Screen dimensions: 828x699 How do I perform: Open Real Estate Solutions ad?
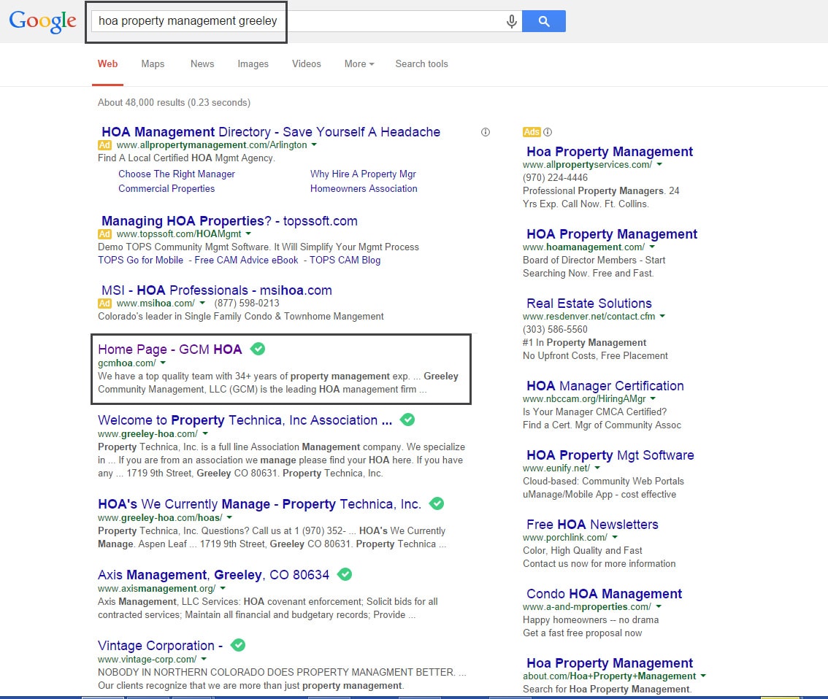point(589,304)
